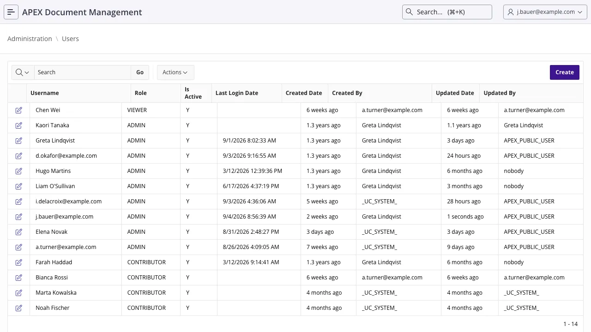Image resolution: width=591 pixels, height=332 pixels.
Task: Click edit pencil for Farah Haddad
Action: (x=19, y=262)
